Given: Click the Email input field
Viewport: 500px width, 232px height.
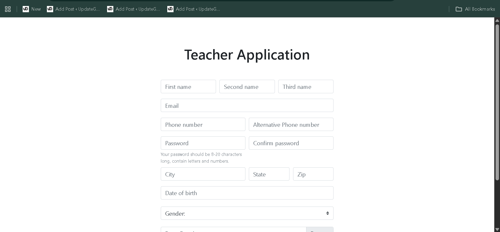Looking at the screenshot, I should (x=247, y=105).
